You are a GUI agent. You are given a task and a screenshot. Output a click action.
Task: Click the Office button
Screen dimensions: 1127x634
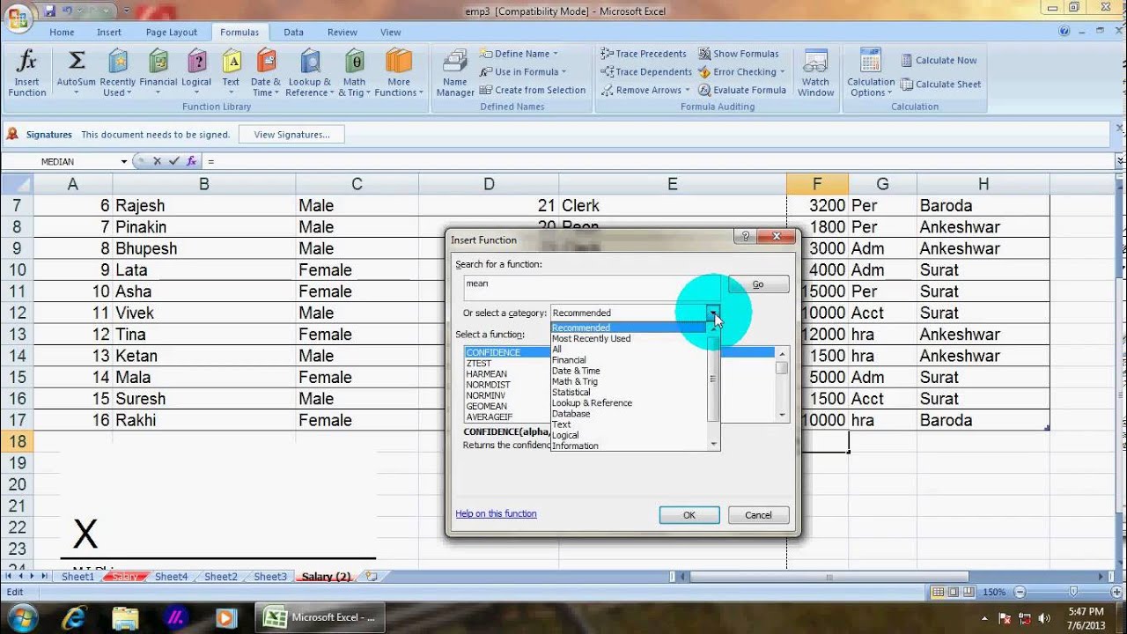[17, 17]
